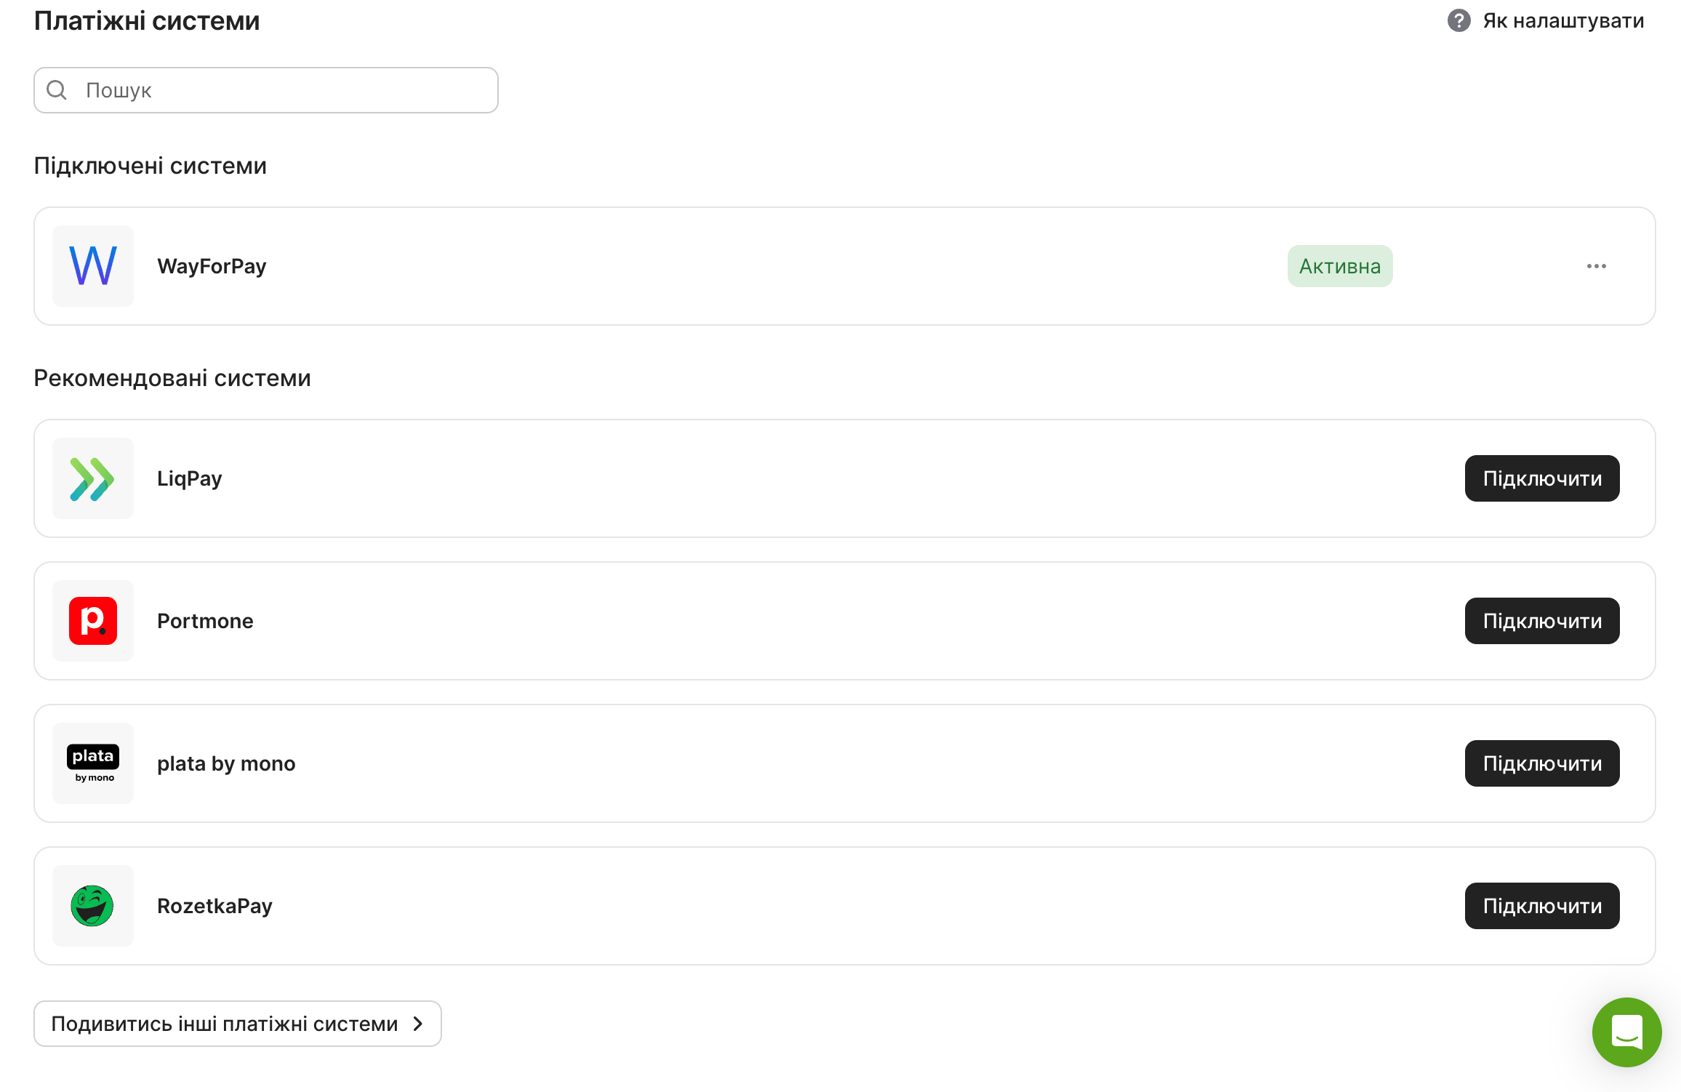Screen dimensions: 1681x1092
Task: Click the 'Платіжні системи' page title
Action: (147, 21)
